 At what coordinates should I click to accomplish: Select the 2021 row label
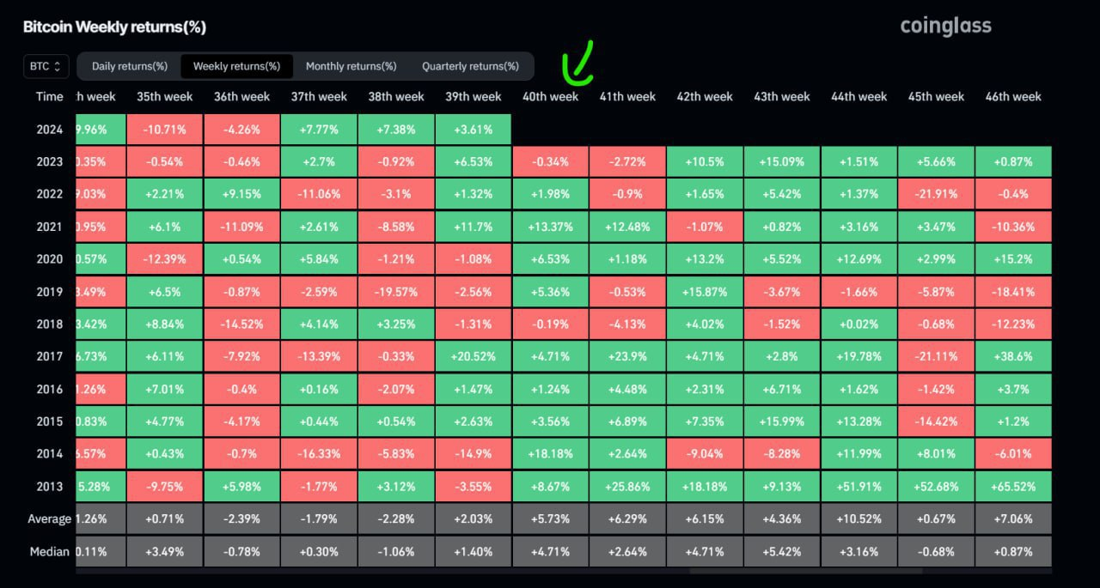tap(49, 227)
